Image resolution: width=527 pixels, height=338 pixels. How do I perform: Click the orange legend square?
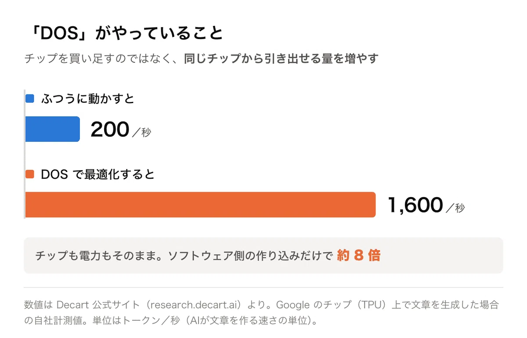[x=30, y=174]
